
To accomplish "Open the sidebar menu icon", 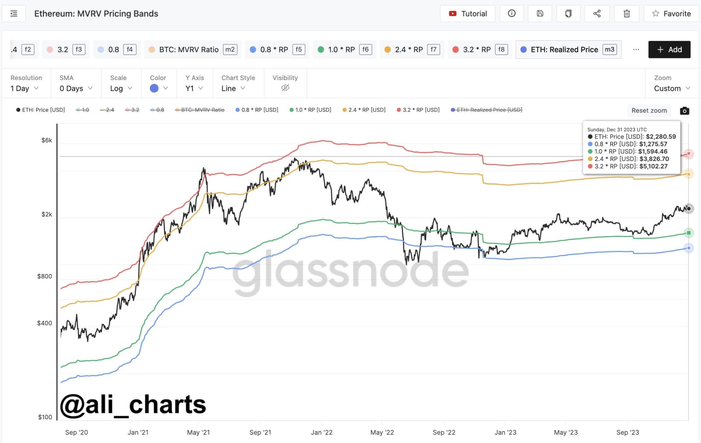I will point(14,14).
